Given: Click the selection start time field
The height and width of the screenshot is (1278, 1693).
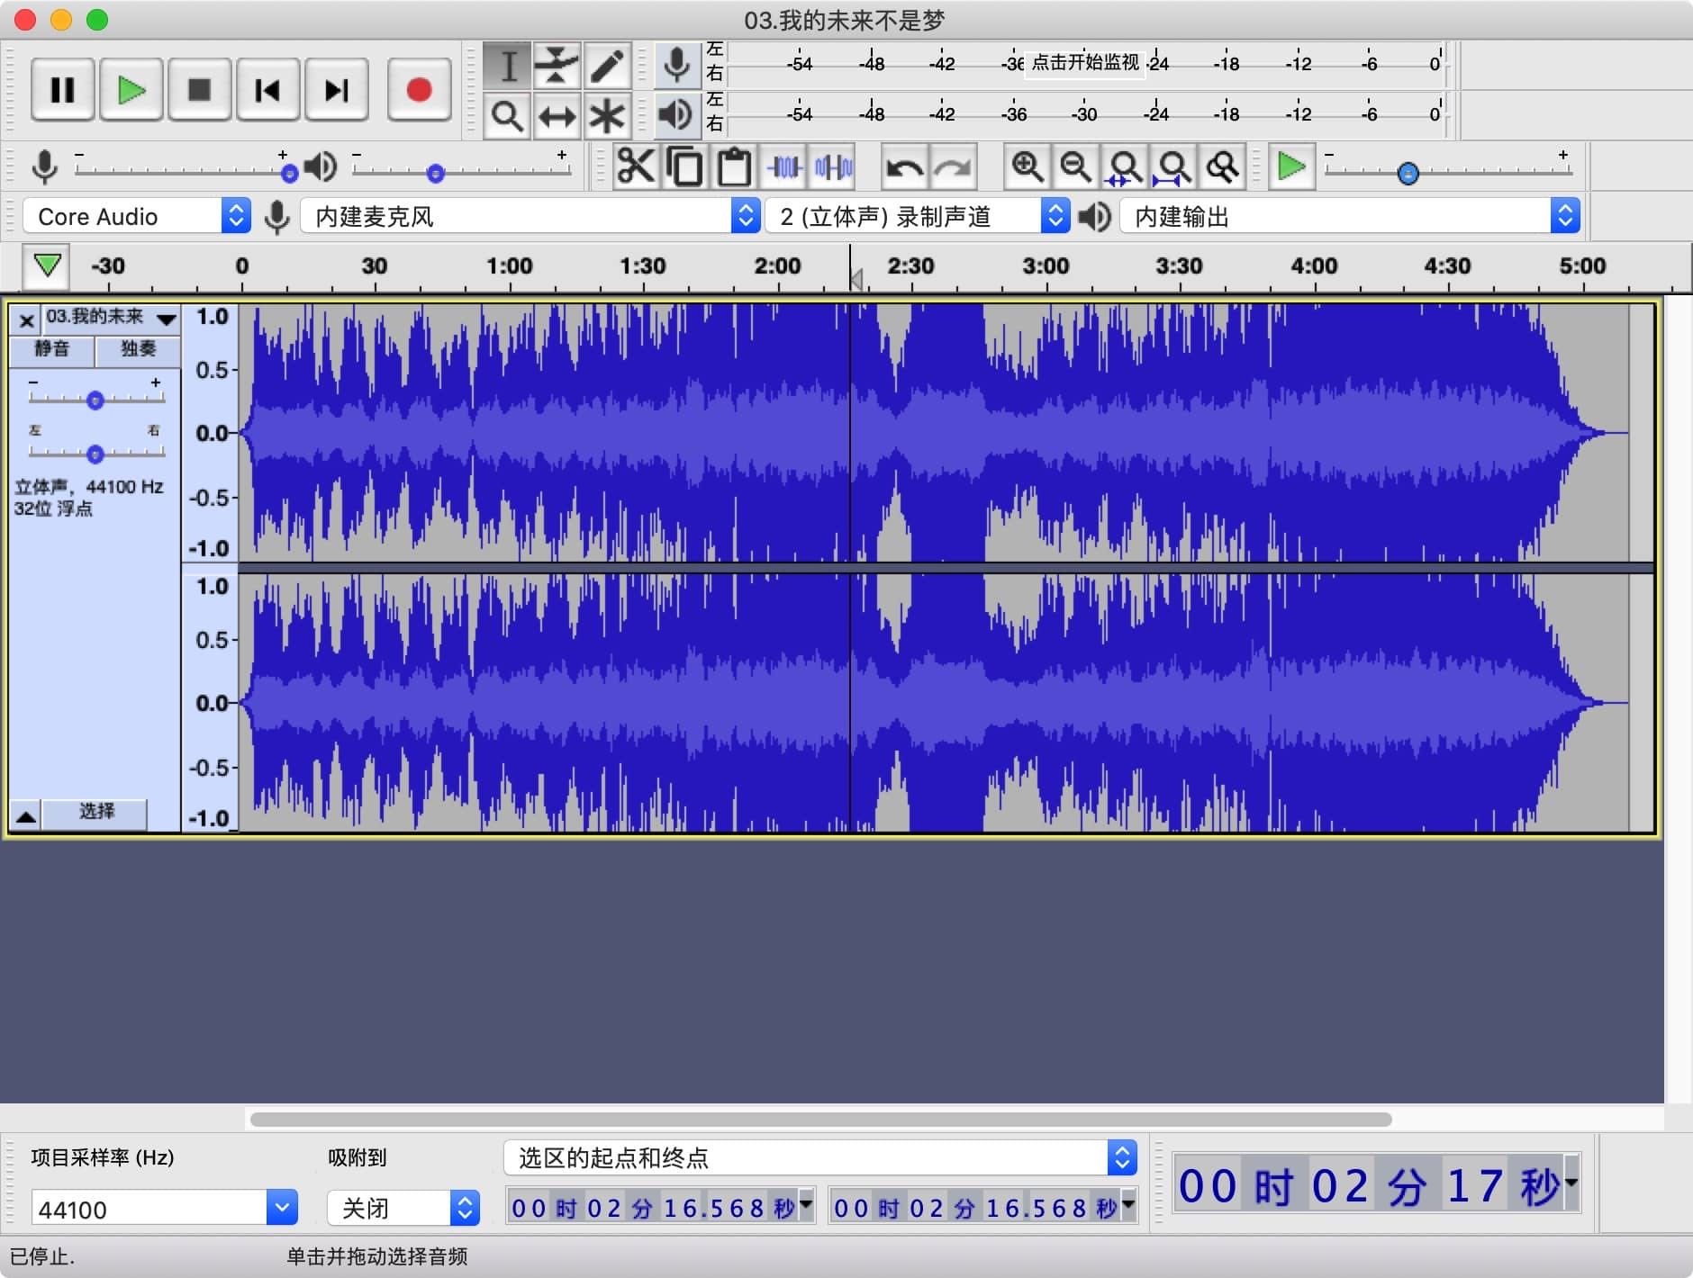Looking at the screenshot, I should pyautogui.click(x=652, y=1207).
